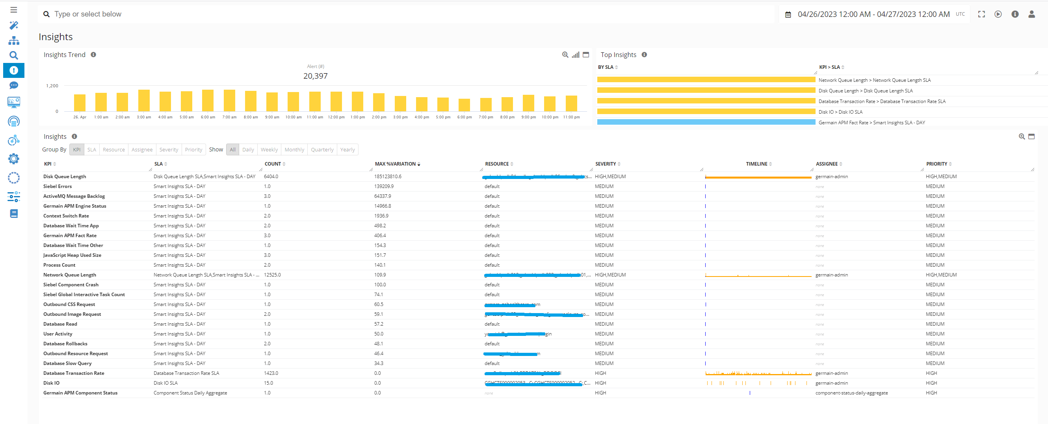Show Weekly insights only
This screenshot has width=1048, height=424.
point(269,149)
